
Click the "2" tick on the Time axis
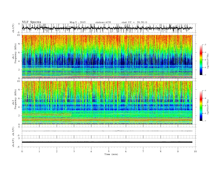(57, 151)
